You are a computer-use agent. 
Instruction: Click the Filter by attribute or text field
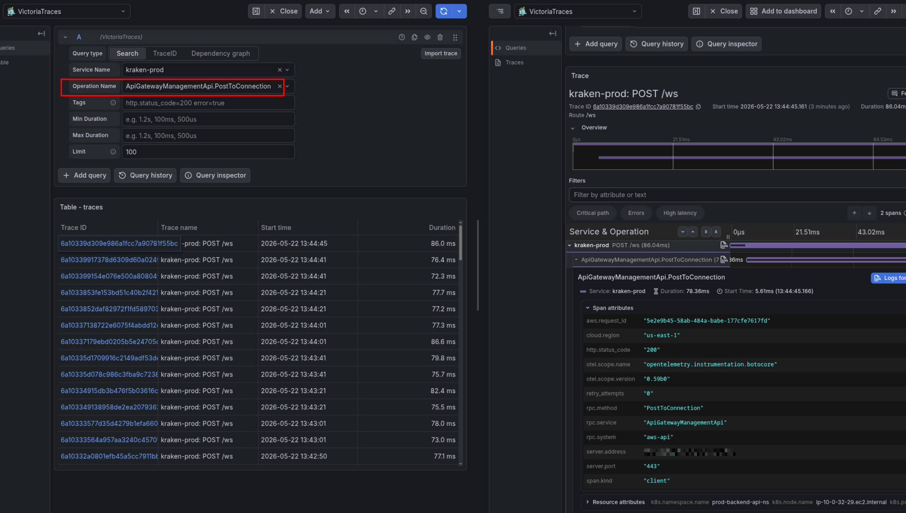click(x=737, y=195)
